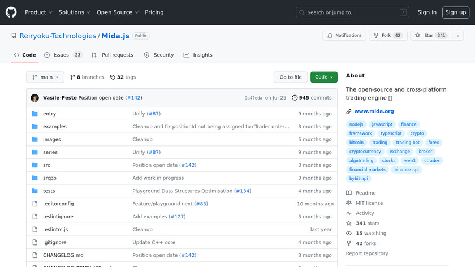Click Vasile-Peste avatar thumbnail
Screen dimensions: 475x267
point(35,98)
